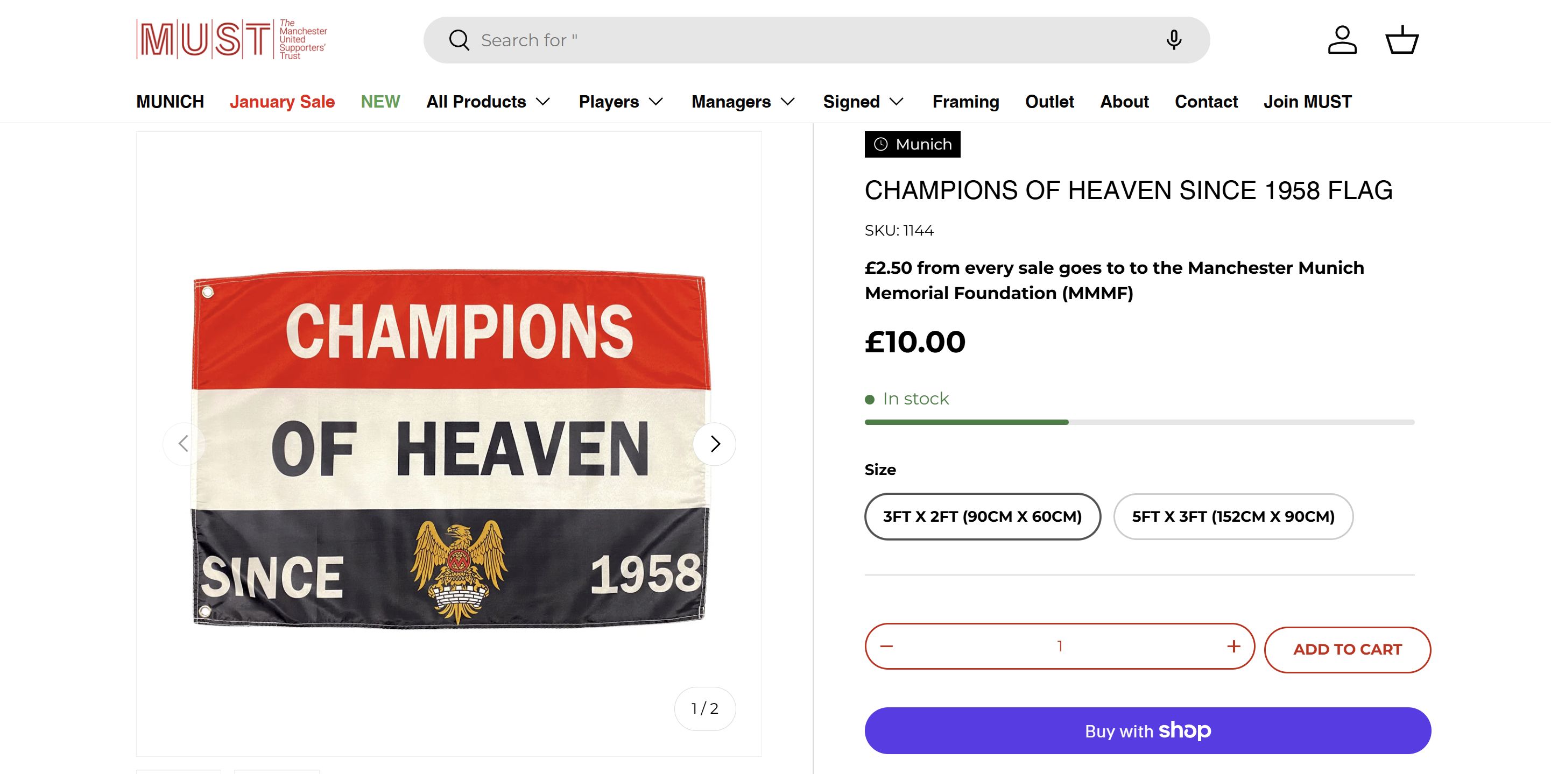Decrease quantity with minus icon
The height and width of the screenshot is (774, 1551).
[x=886, y=647]
